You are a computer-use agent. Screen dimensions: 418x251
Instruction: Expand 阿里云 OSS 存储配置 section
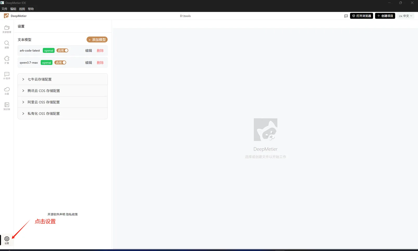tap(62, 102)
